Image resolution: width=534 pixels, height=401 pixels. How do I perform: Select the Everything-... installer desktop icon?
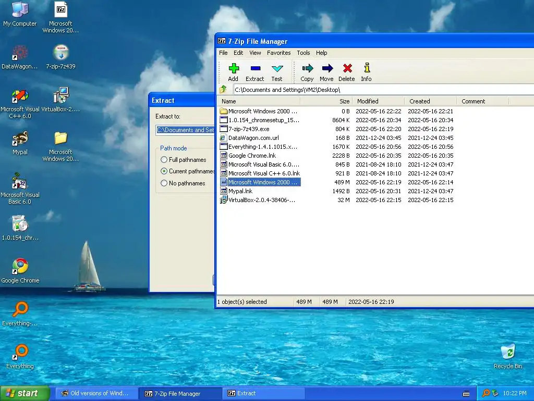pos(20,314)
